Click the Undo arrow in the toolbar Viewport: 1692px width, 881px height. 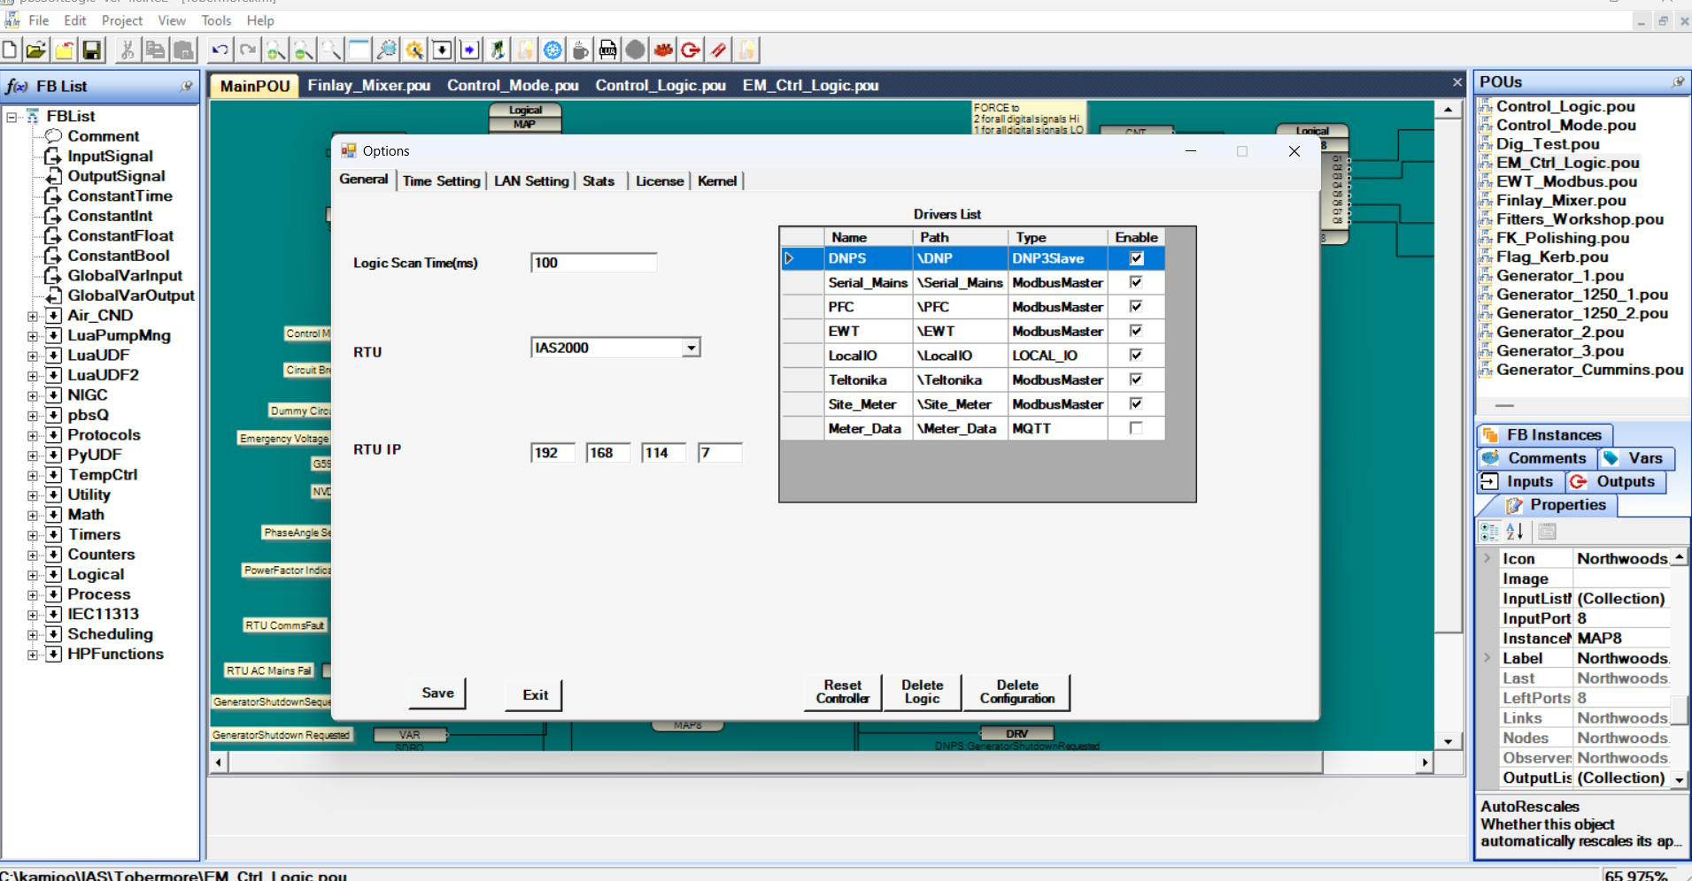point(220,50)
